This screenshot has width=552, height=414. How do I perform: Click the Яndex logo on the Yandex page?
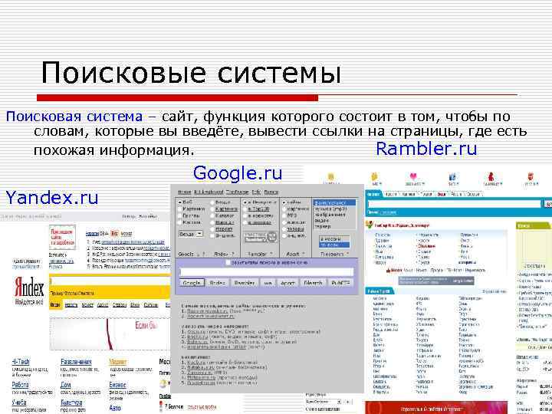(x=29, y=287)
